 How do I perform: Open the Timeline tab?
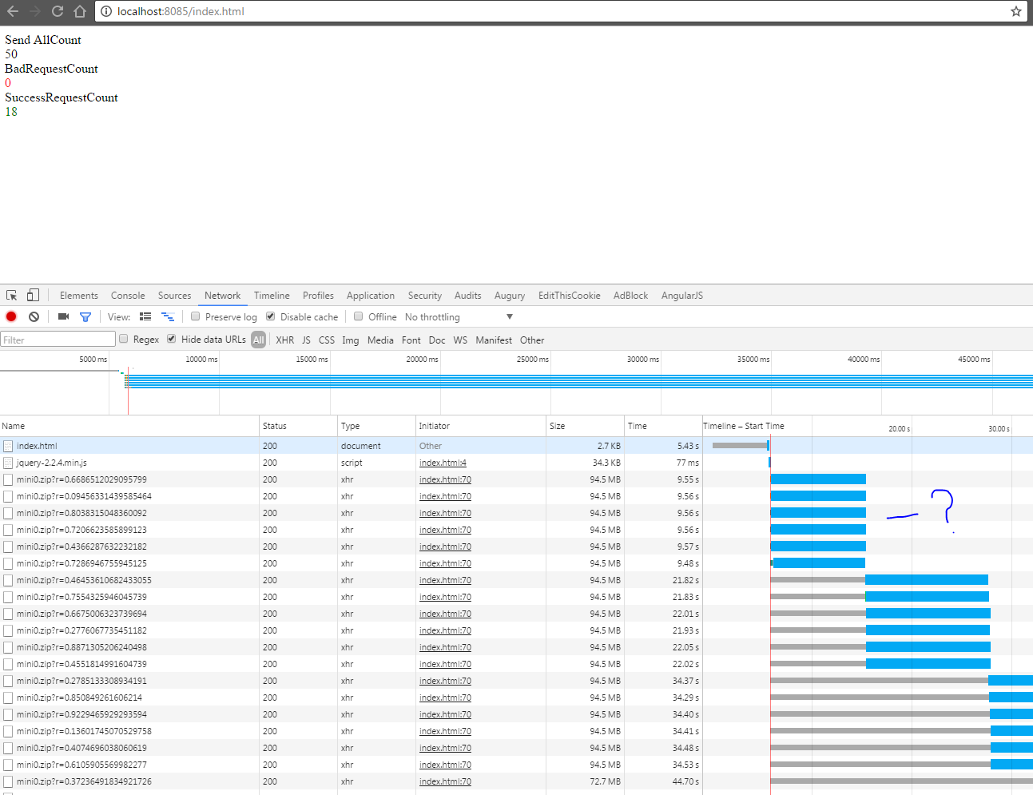point(272,296)
